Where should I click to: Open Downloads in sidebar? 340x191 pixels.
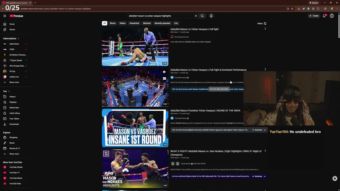coord(15,124)
